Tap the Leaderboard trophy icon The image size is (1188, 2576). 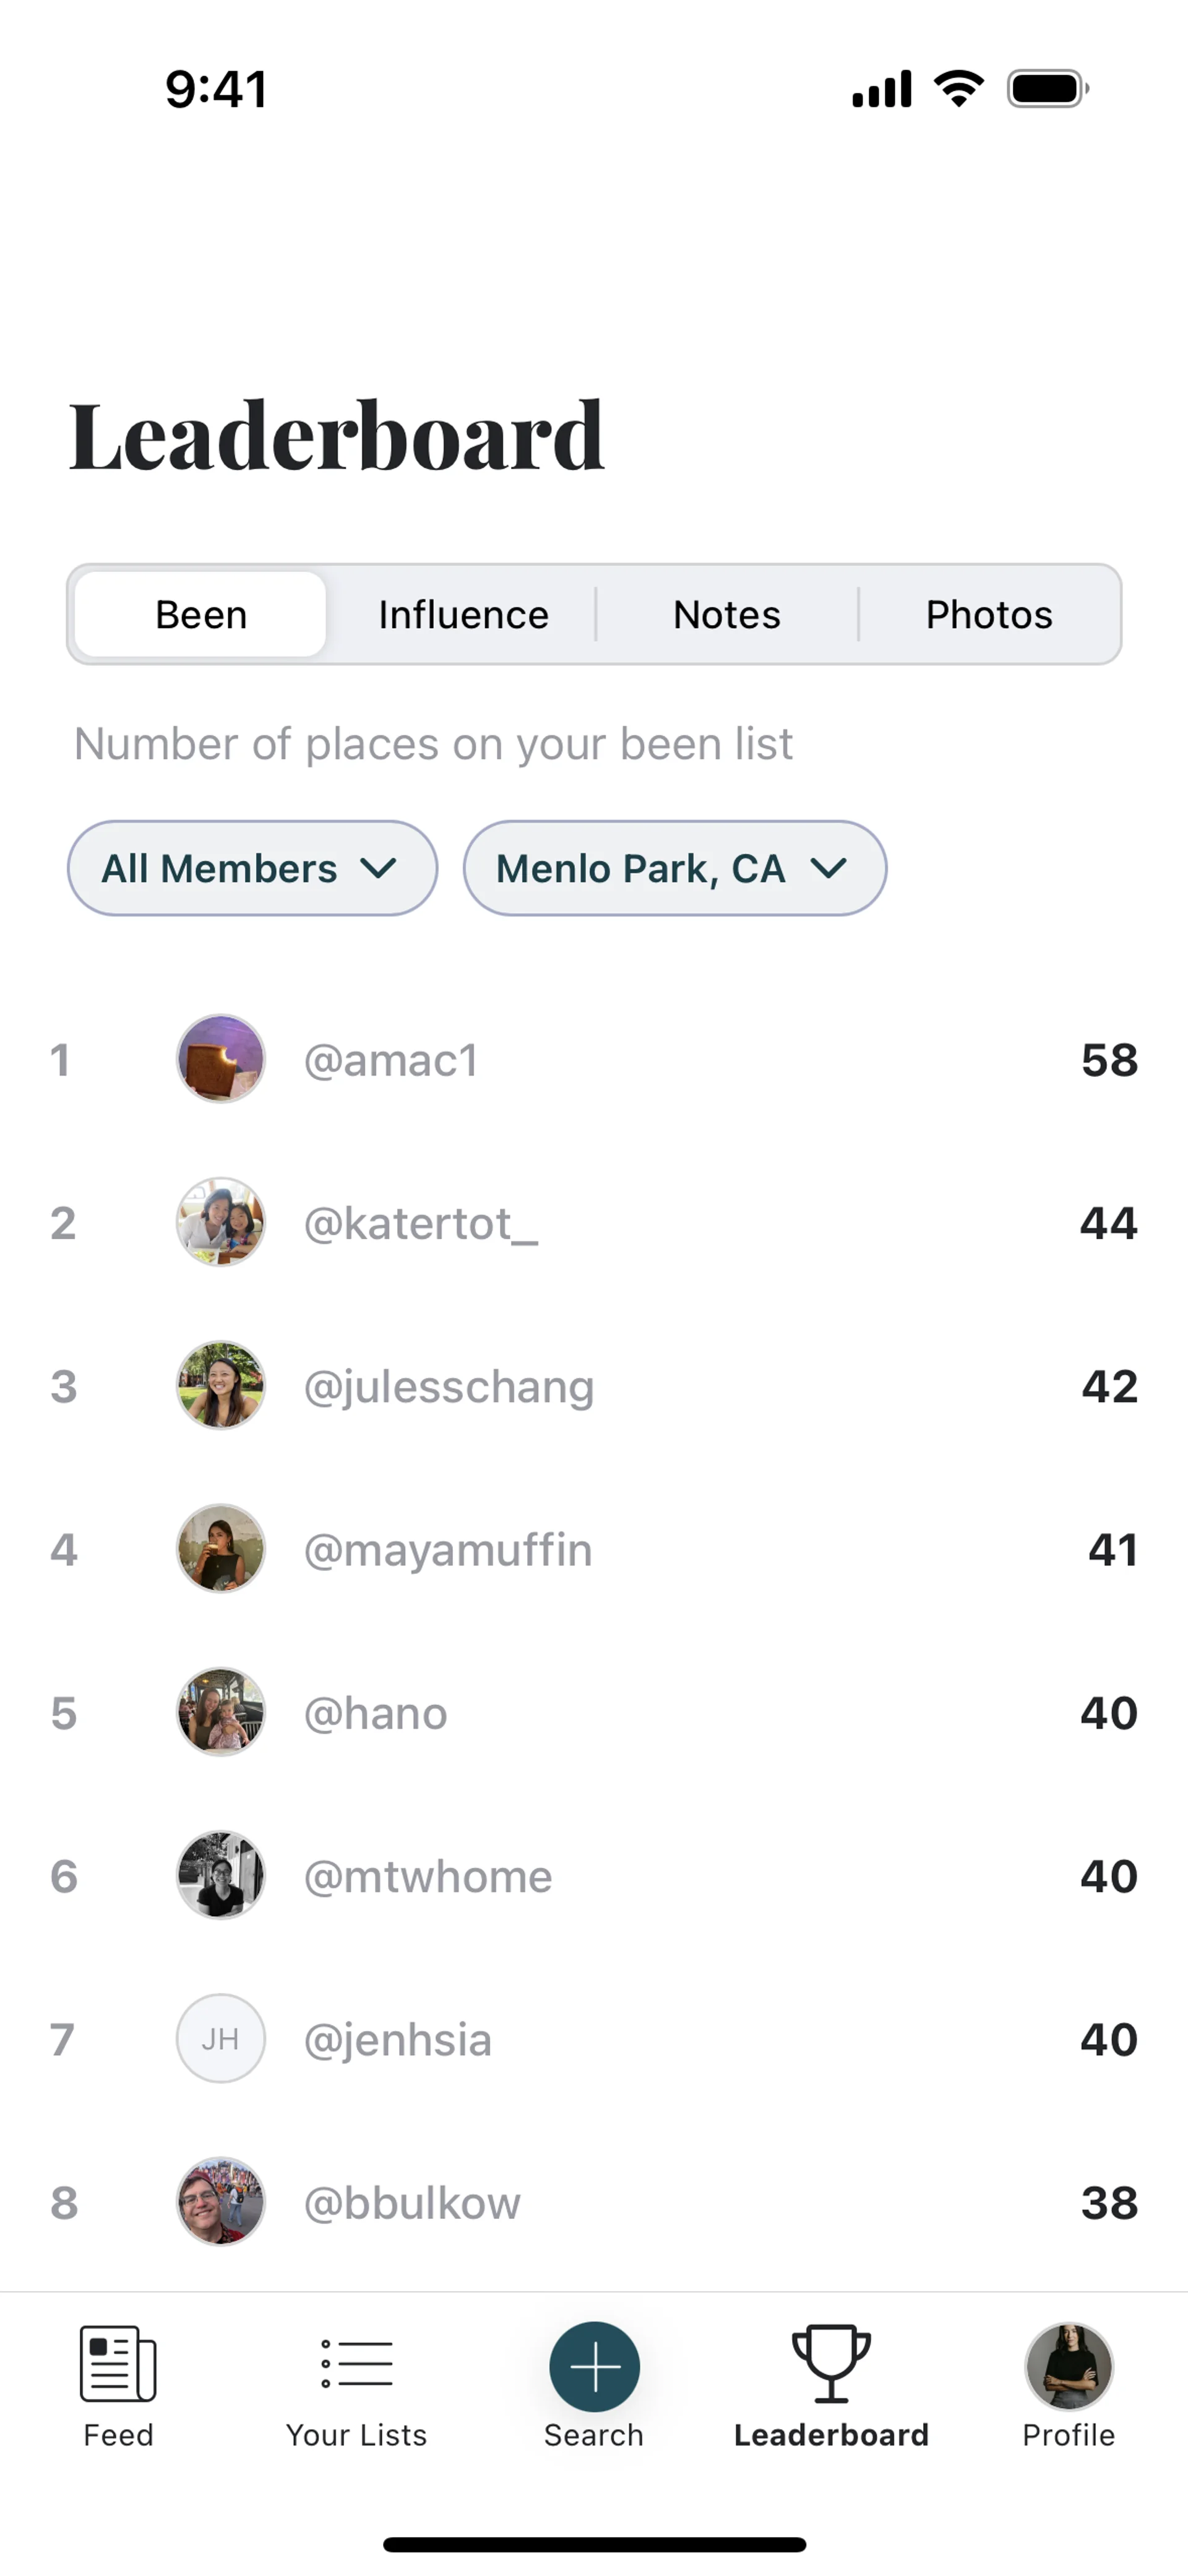click(x=831, y=2364)
